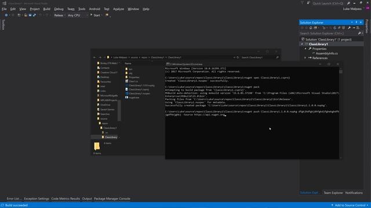Collapse the ClassLibrary1 project node
Viewport: 371px width, 208px height.
pyautogui.click(x=302, y=44)
